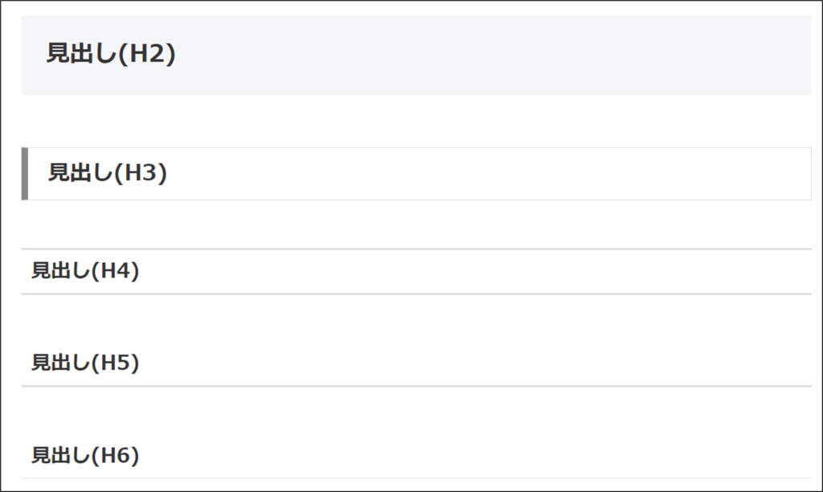The height and width of the screenshot is (492, 823).
Task: Click the "(H3)" portion of the H3 heading
Action: pyautogui.click(x=141, y=173)
